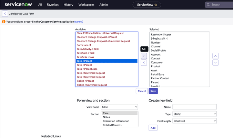
Task: Open the Favorites menu
Action: tap(53, 5)
